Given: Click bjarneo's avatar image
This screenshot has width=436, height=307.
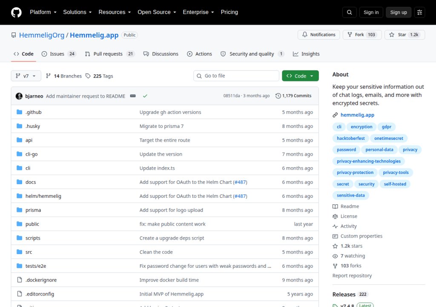Looking at the screenshot, I should [19, 96].
